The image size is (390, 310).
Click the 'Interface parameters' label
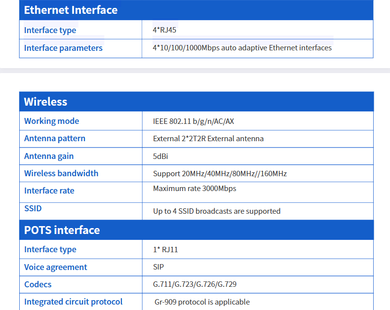click(x=63, y=48)
